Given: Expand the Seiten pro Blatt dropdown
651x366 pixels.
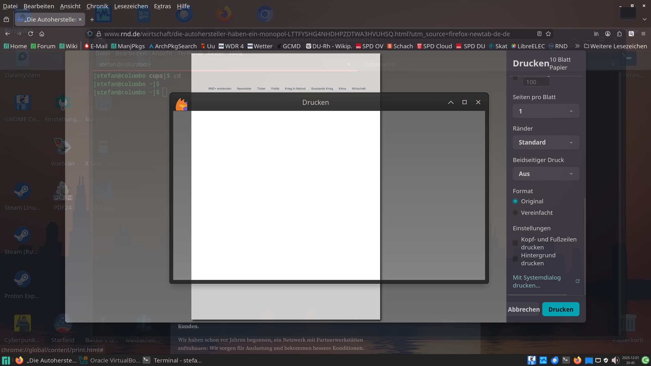Looking at the screenshot, I should click(546, 111).
